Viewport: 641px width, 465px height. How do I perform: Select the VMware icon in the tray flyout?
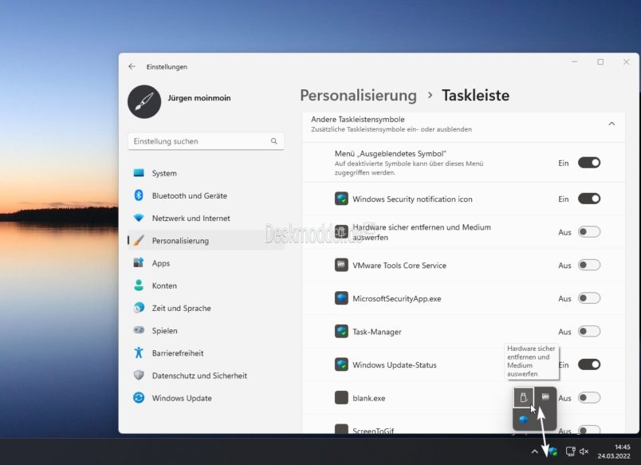(545, 396)
